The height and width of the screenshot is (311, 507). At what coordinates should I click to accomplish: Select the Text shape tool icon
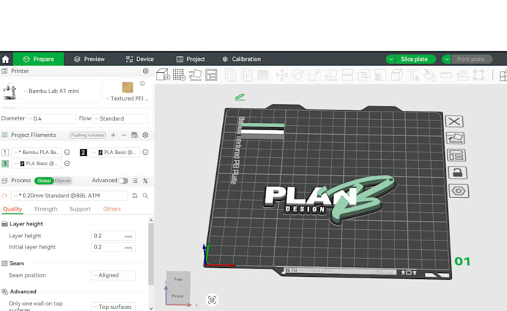pos(413,75)
